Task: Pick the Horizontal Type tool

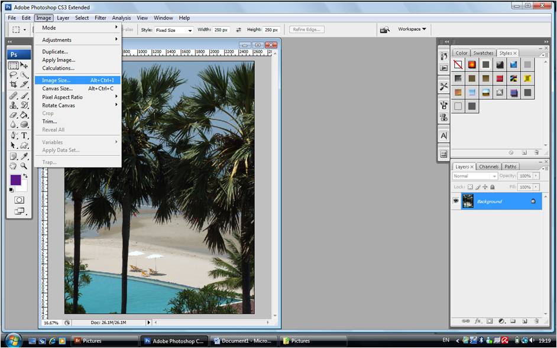Action: click(x=24, y=135)
